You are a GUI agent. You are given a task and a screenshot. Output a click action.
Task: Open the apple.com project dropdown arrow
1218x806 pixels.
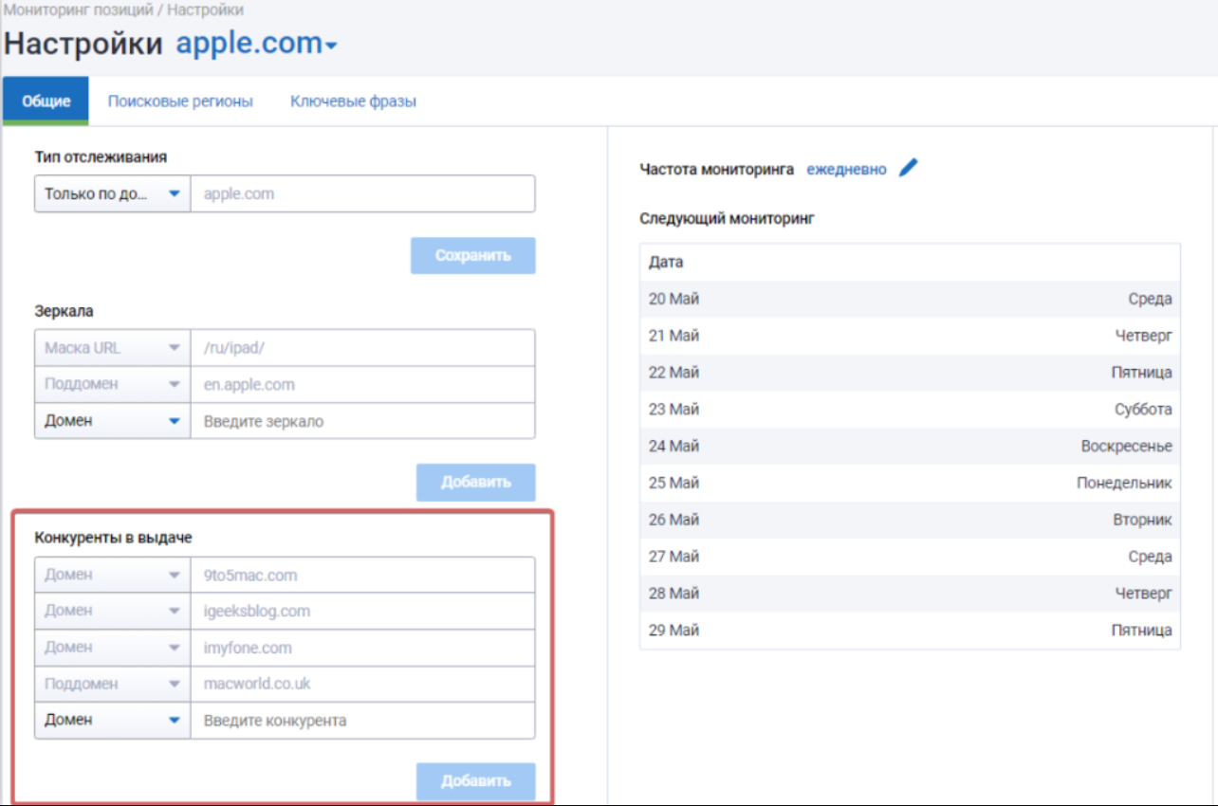tap(331, 46)
